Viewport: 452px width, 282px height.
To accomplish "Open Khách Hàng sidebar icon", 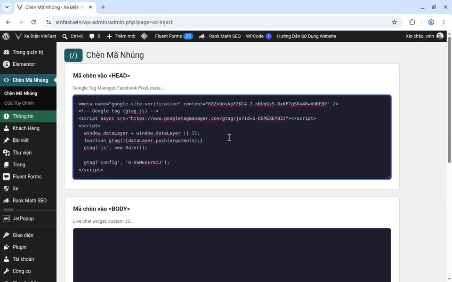I will 6,128.
